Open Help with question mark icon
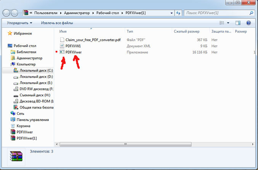This screenshot has height=170, width=258. [x=248, y=23]
